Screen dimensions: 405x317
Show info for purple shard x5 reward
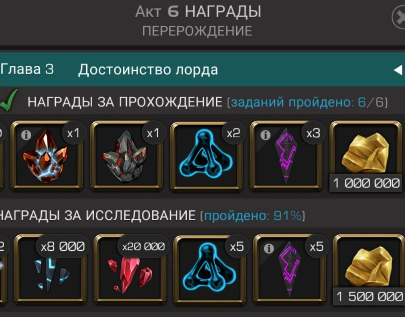point(268,249)
